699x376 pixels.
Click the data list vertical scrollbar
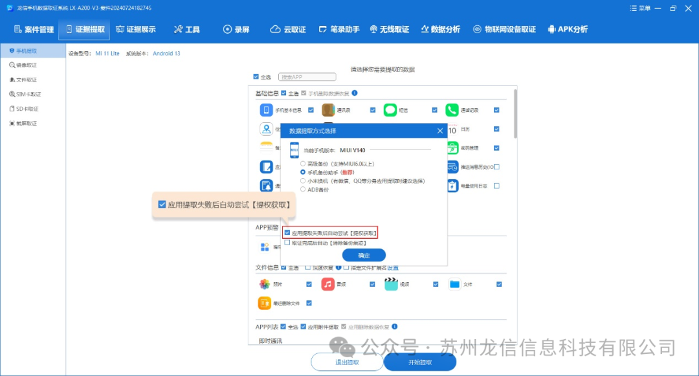tap(515, 114)
